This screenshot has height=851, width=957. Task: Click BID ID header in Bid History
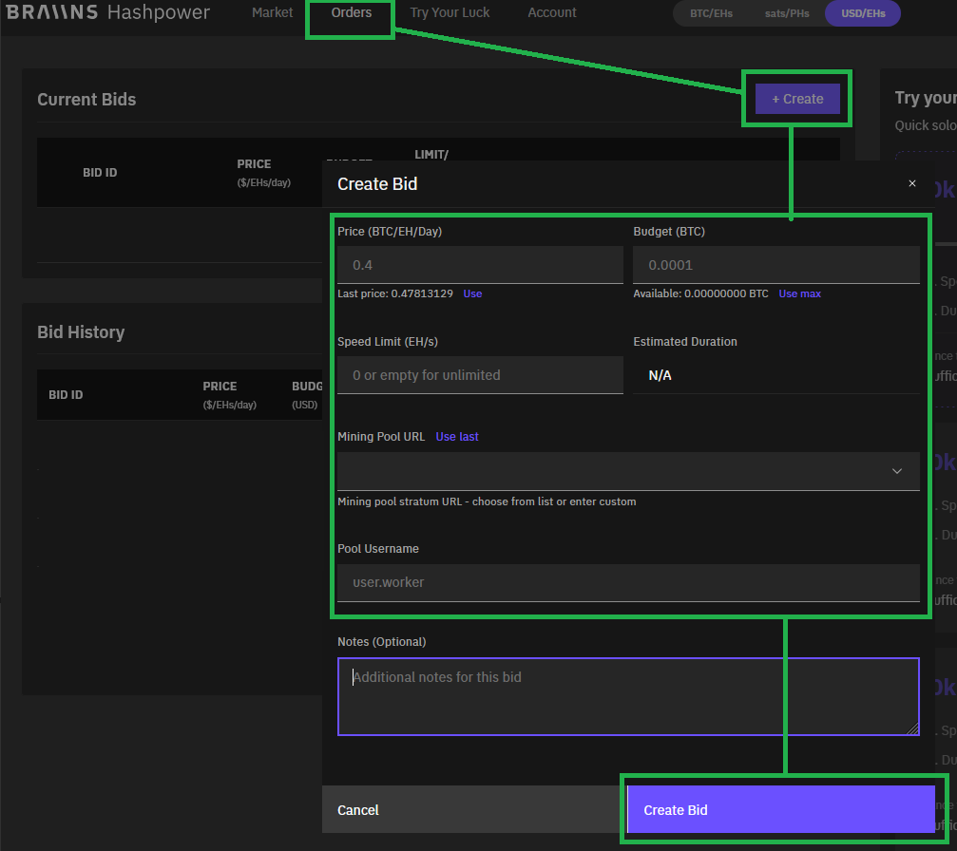click(66, 395)
